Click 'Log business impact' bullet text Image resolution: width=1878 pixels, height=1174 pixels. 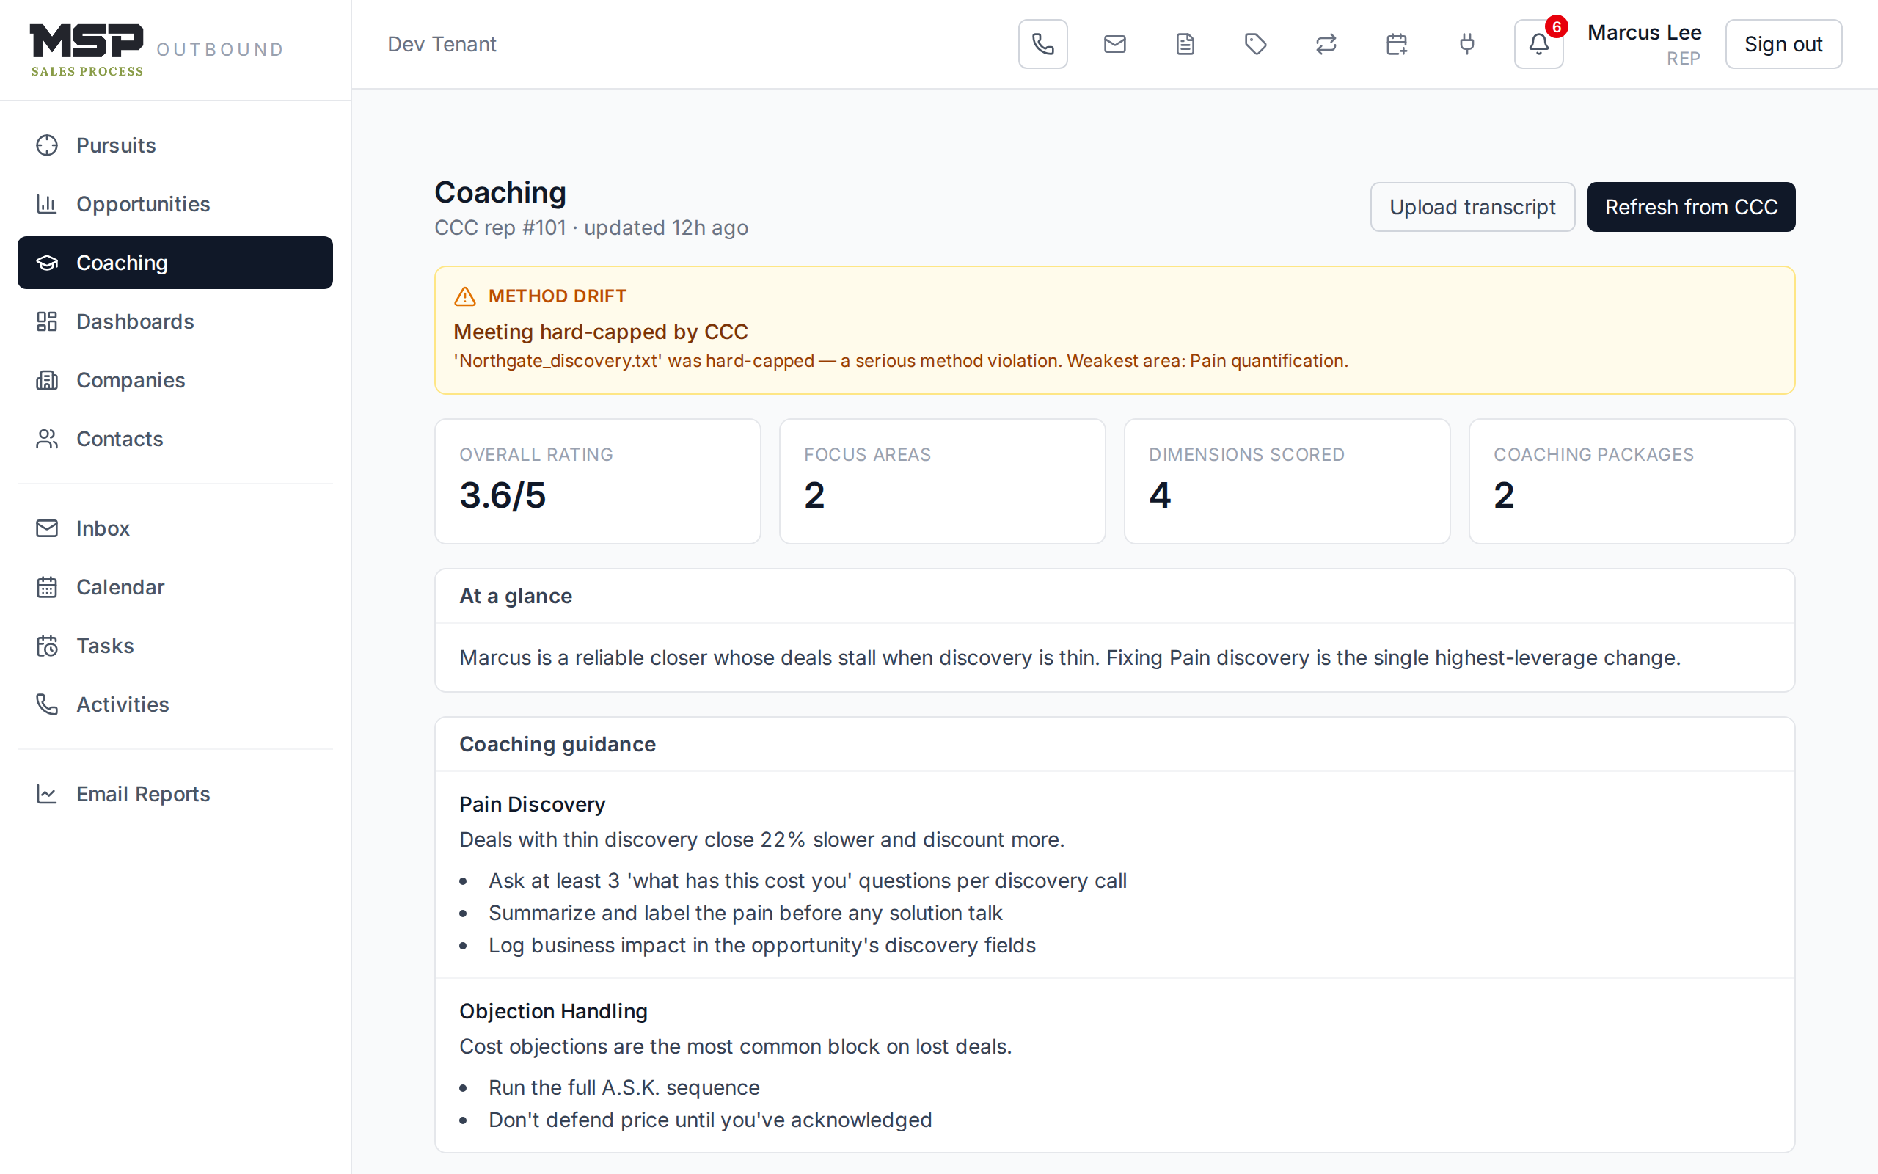(x=762, y=945)
